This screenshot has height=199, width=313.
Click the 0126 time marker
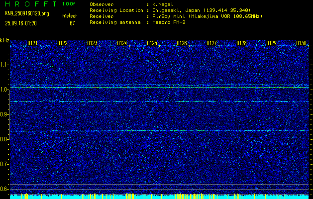point(182,43)
